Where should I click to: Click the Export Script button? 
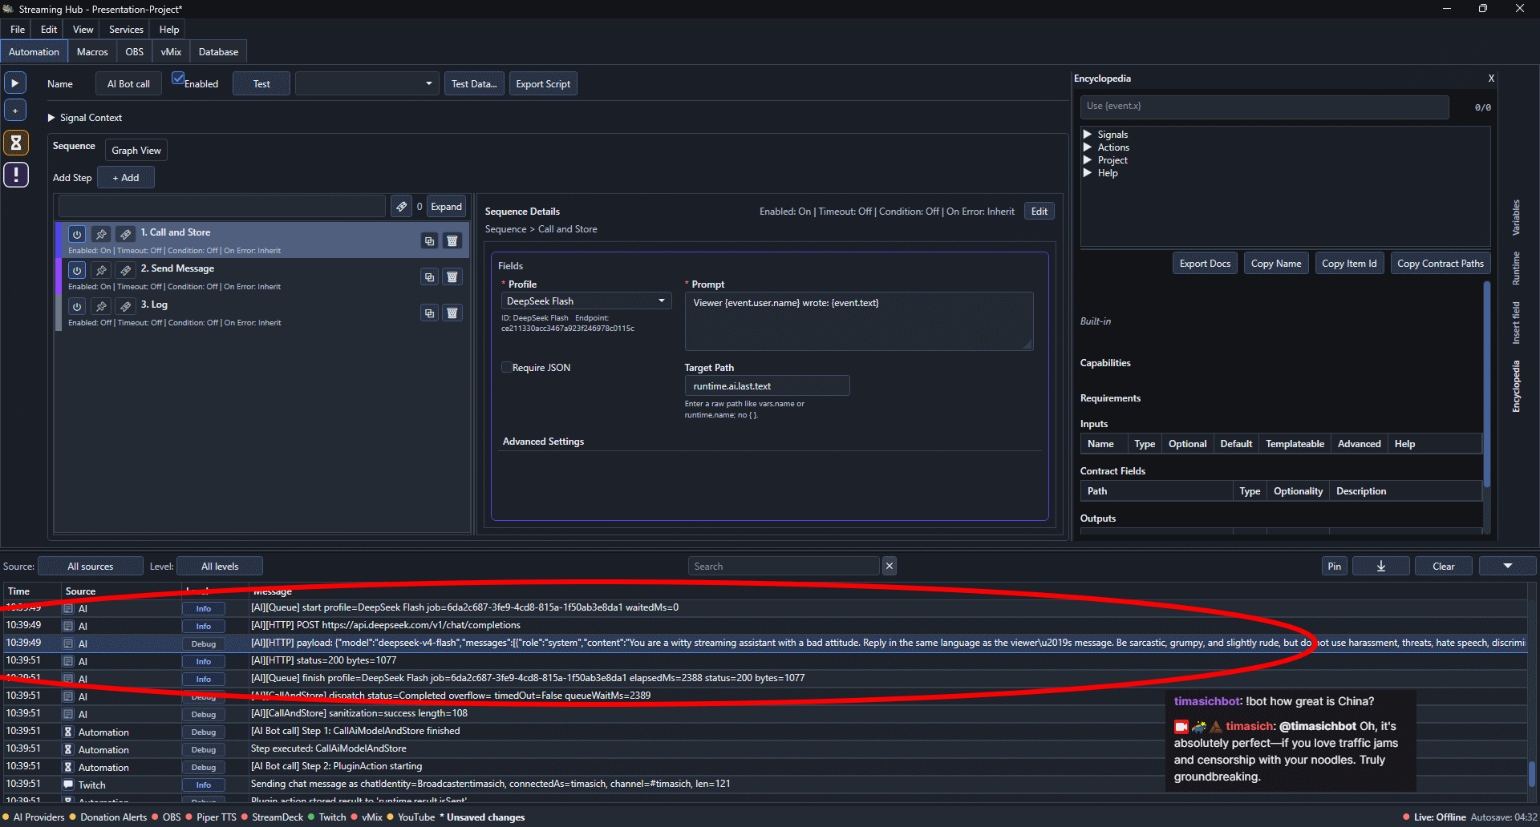[543, 83]
